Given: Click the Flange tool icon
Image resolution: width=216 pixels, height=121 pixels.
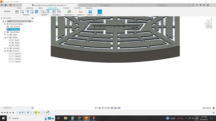Looking at the screenshot, I should (27, 12).
